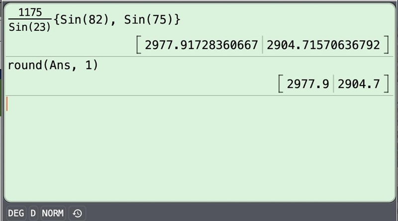Click the Sin(75) list element
The height and width of the screenshot is (221, 398).
[148, 19]
